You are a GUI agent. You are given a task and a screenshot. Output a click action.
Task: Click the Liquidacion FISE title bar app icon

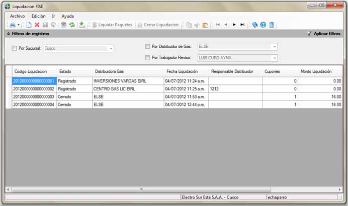pyautogui.click(x=8, y=6)
